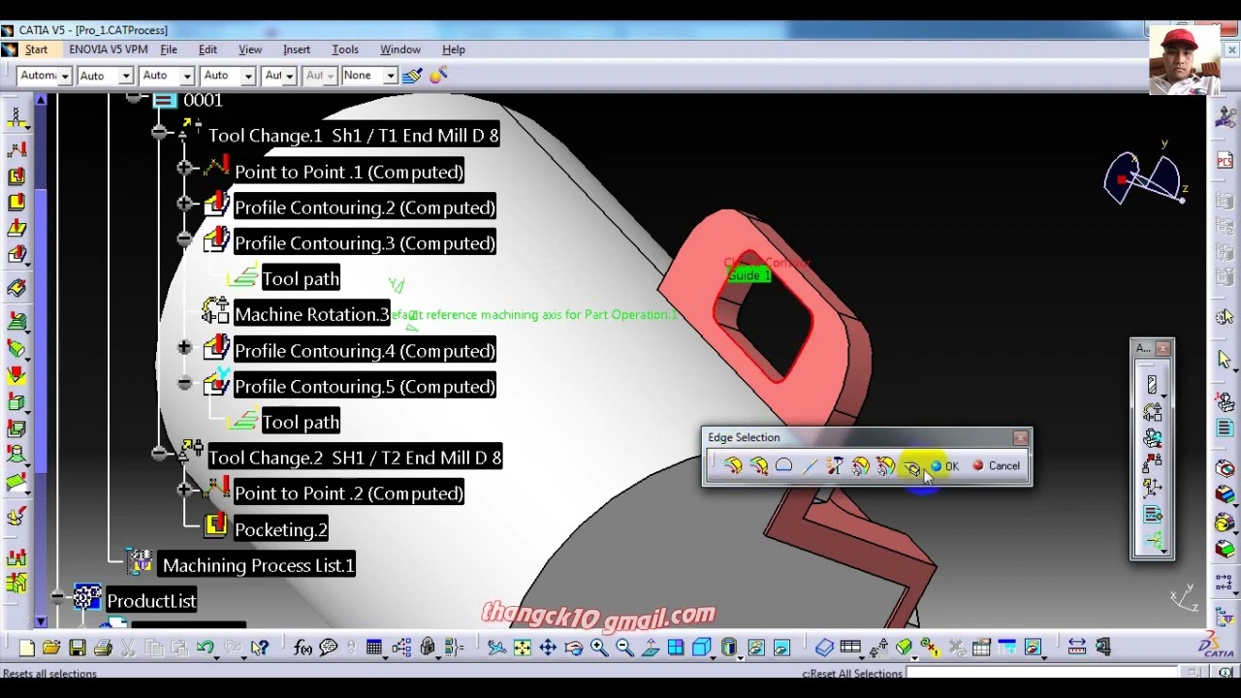Open the File menu
The image size is (1241, 698).
[169, 49]
